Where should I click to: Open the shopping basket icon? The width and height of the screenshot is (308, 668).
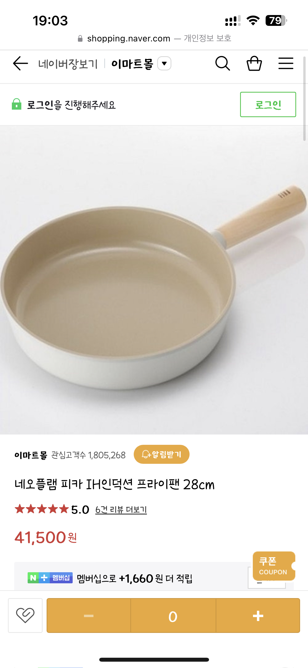tap(254, 64)
